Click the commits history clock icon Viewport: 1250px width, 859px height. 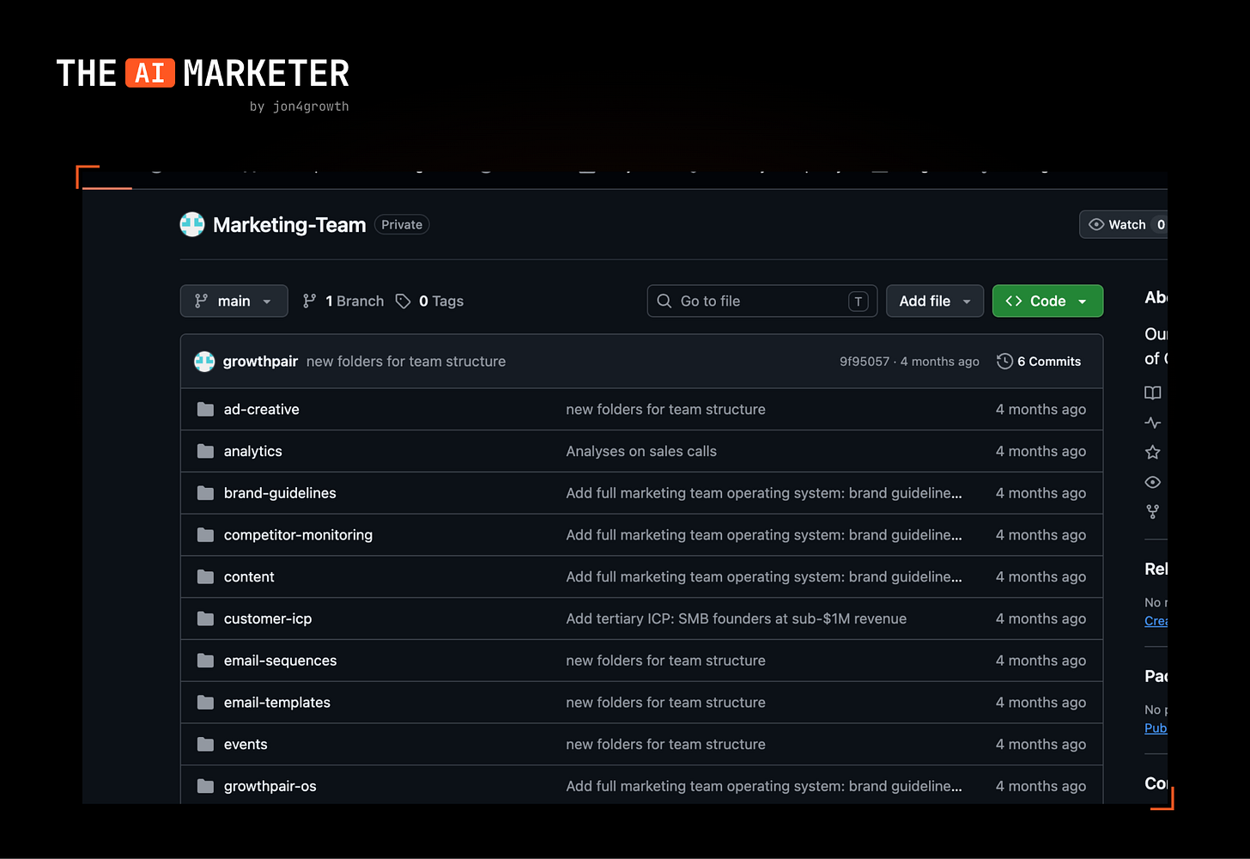coord(1004,362)
